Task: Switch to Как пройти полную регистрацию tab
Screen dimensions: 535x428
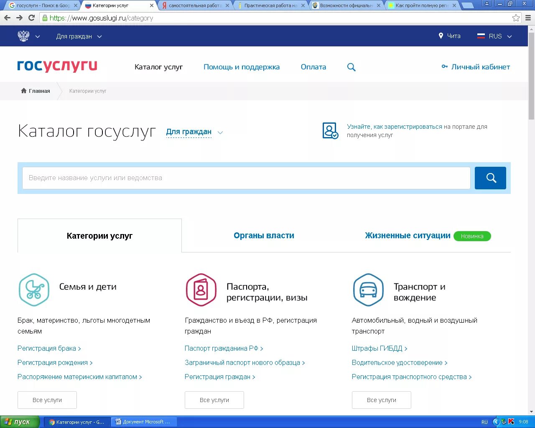Action: 422,5
